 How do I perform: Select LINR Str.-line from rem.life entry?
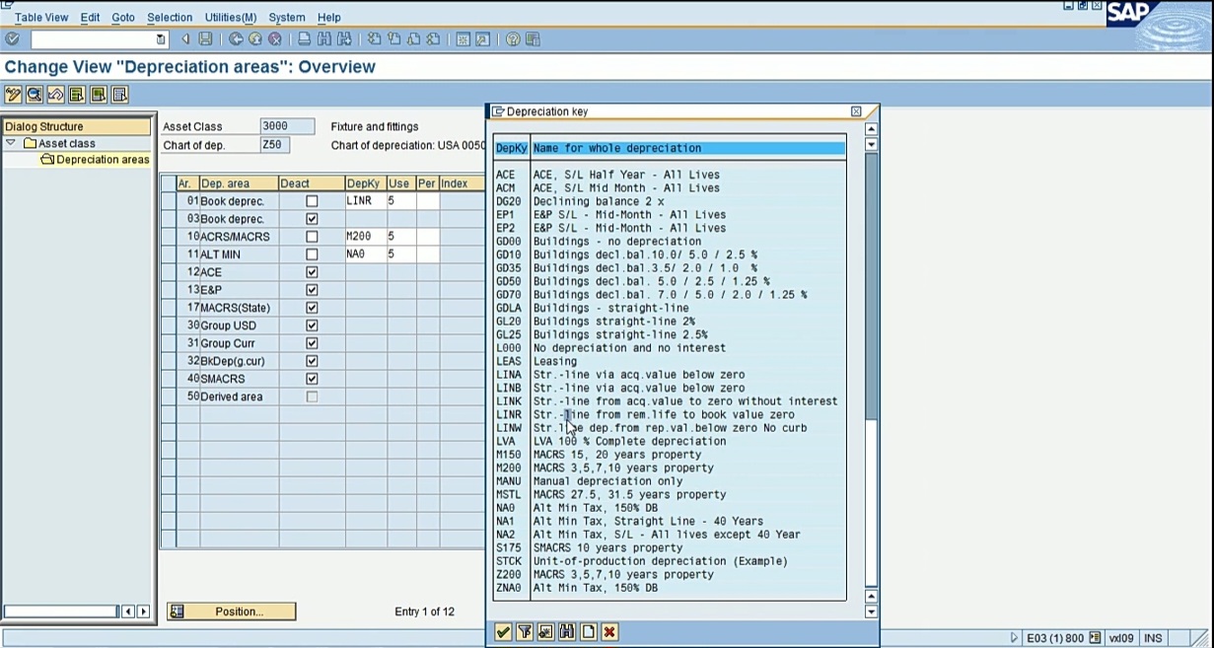pos(669,414)
